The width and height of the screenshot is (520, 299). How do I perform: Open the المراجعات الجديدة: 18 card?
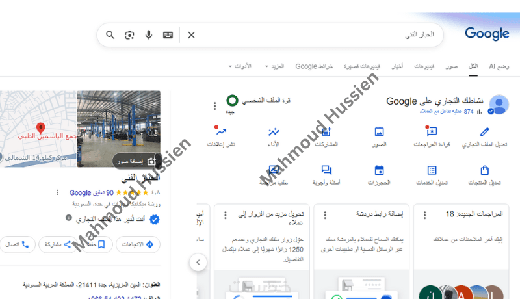point(474,214)
